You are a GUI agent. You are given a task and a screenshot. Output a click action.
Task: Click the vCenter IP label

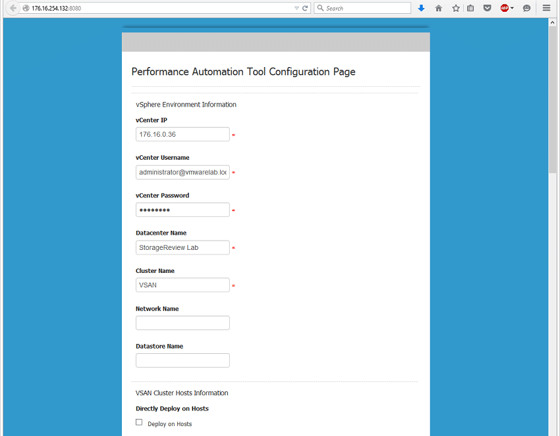click(x=152, y=120)
